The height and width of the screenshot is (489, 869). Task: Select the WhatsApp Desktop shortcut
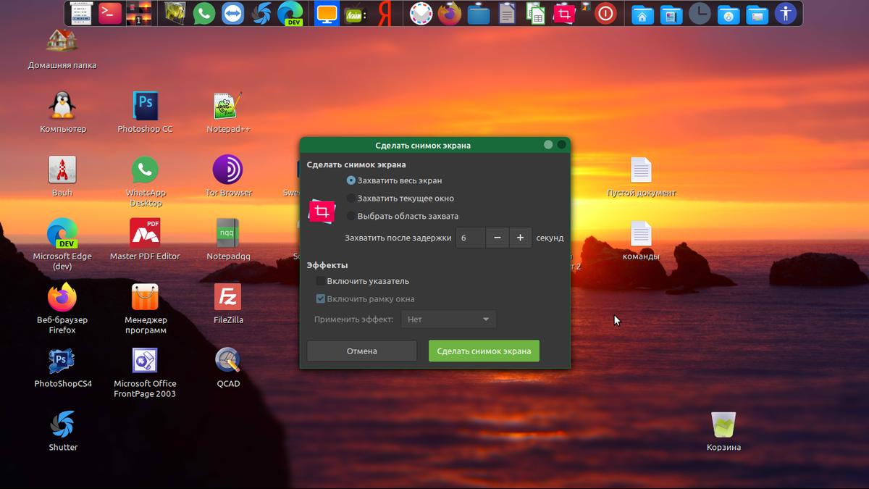[x=145, y=181]
